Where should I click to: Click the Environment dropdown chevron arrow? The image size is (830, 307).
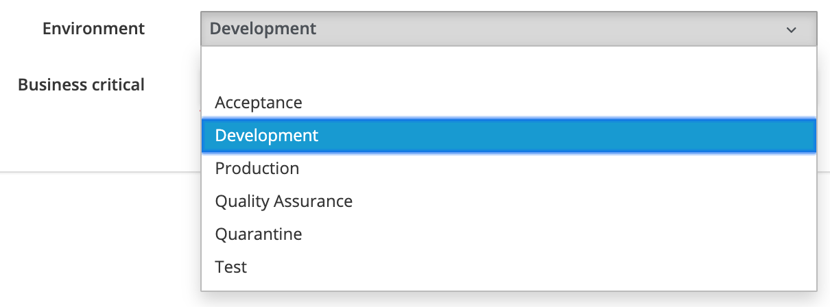pyautogui.click(x=791, y=29)
